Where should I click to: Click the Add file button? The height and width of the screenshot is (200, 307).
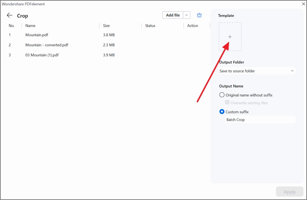coord(173,15)
